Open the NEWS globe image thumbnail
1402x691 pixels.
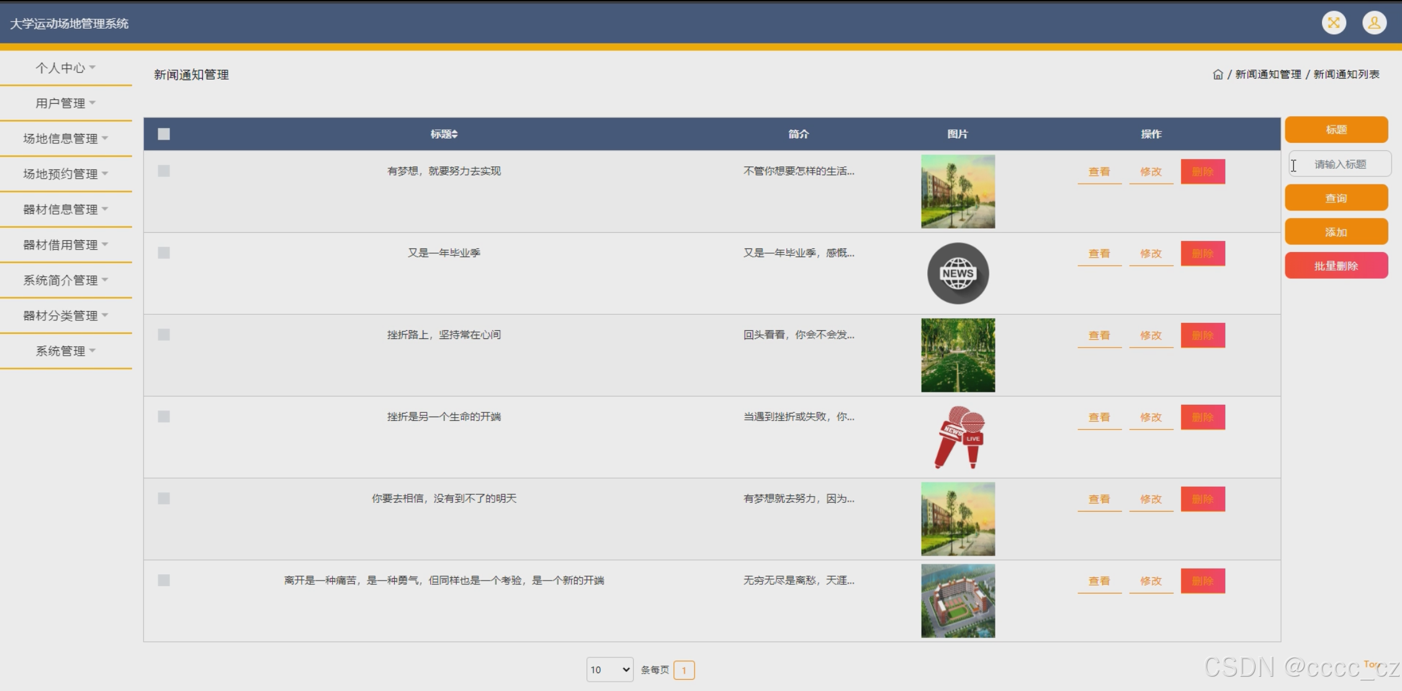coord(958,273)
